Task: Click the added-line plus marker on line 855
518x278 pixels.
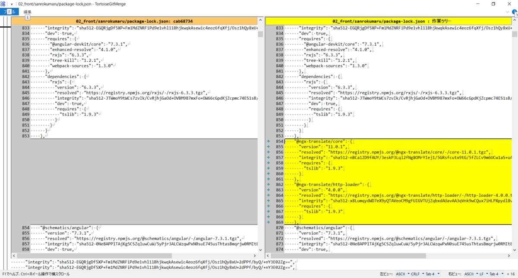Action: pos(268,147)
